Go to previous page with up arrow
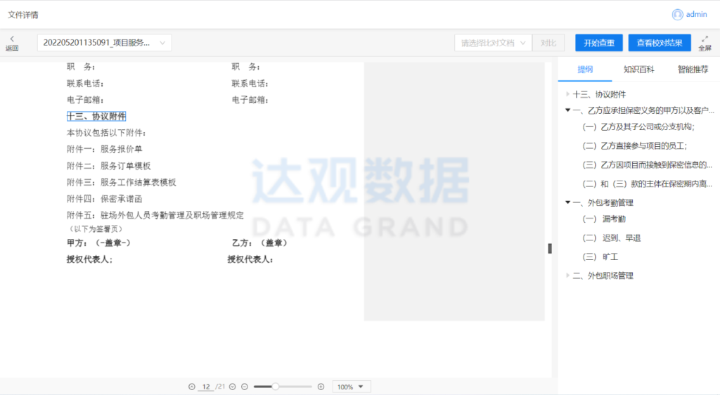Image resolution: width=720 pixels, height=395 pixels. 192,387
